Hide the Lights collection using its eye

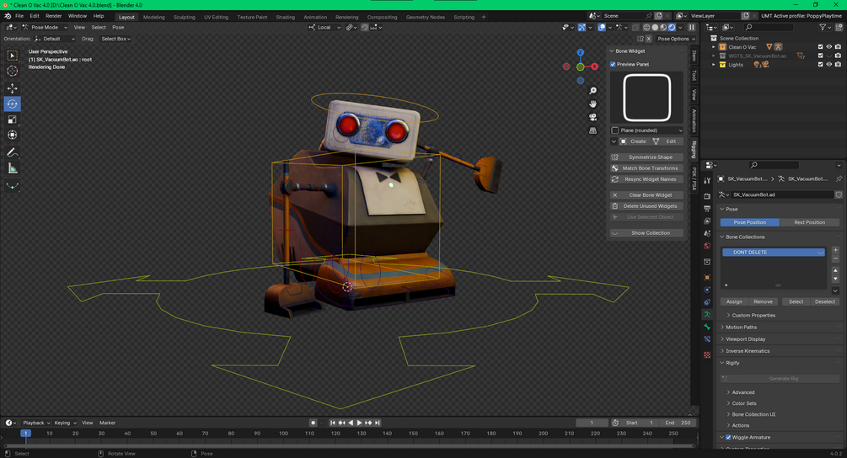829,65
